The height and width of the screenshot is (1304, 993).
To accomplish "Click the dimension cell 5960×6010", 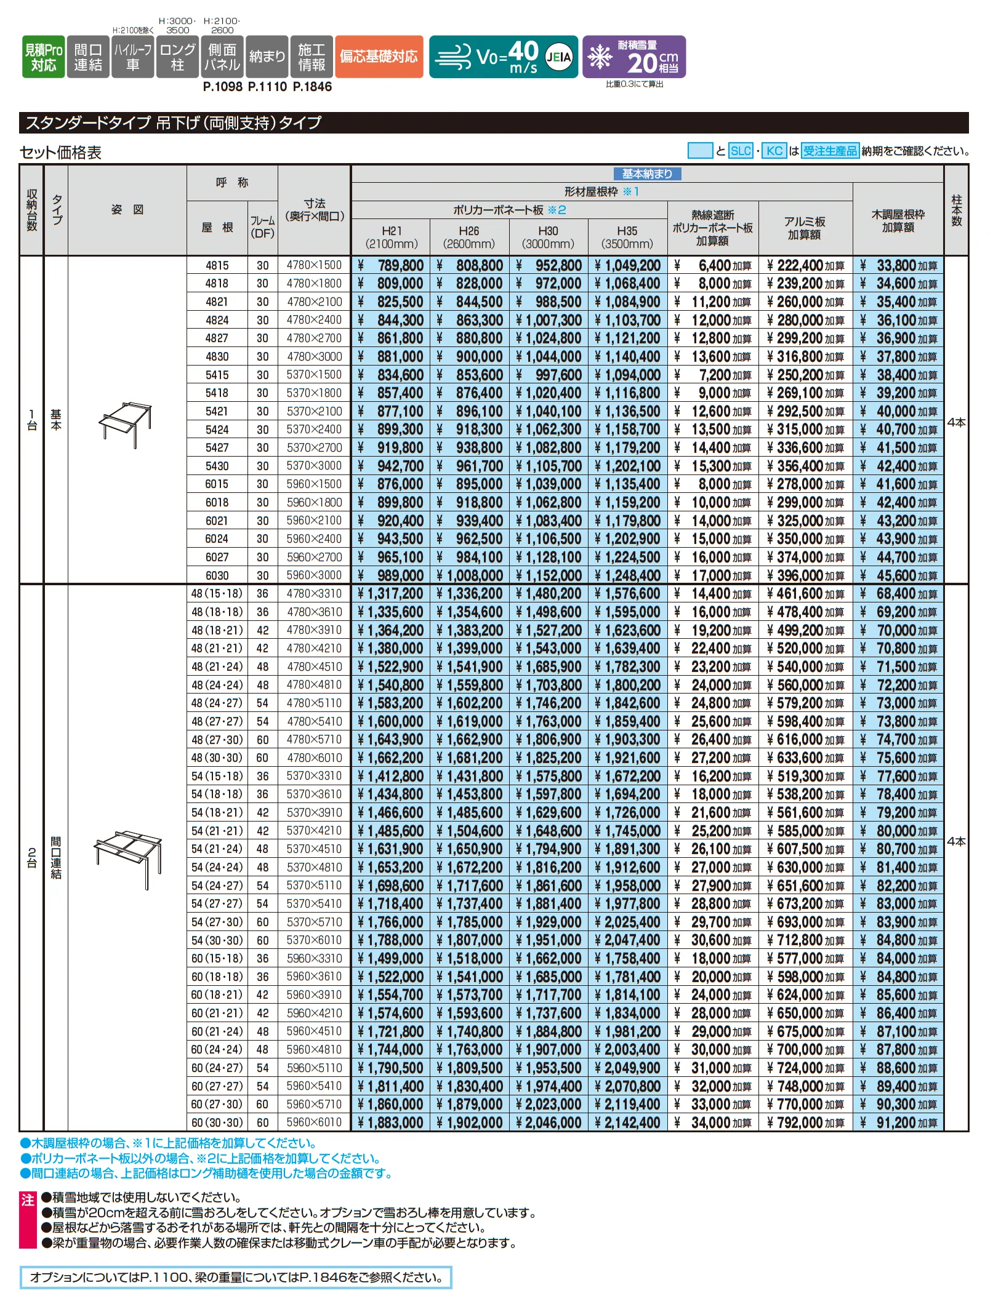I will pyautogui.click(x=315, y=1124).
